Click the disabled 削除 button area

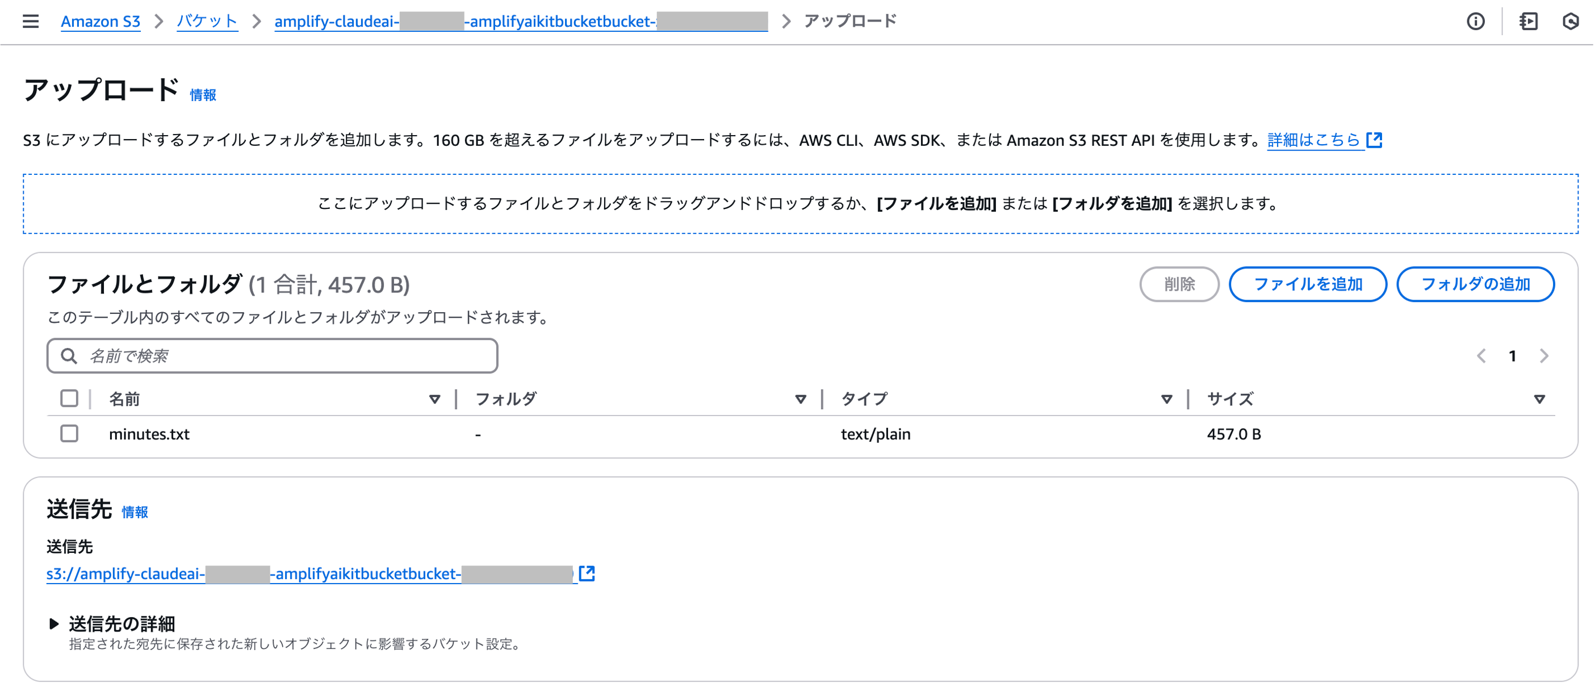1179,284
